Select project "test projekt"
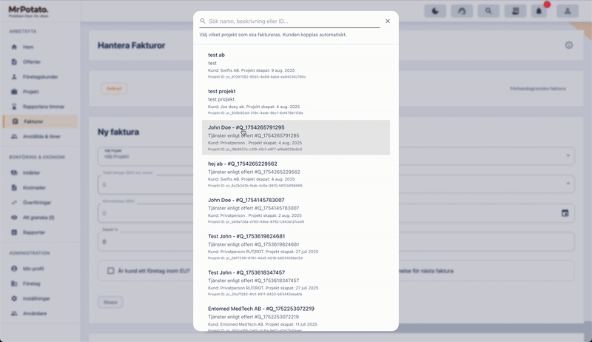This screenshot has width=592, height=342. pos(295,102)
